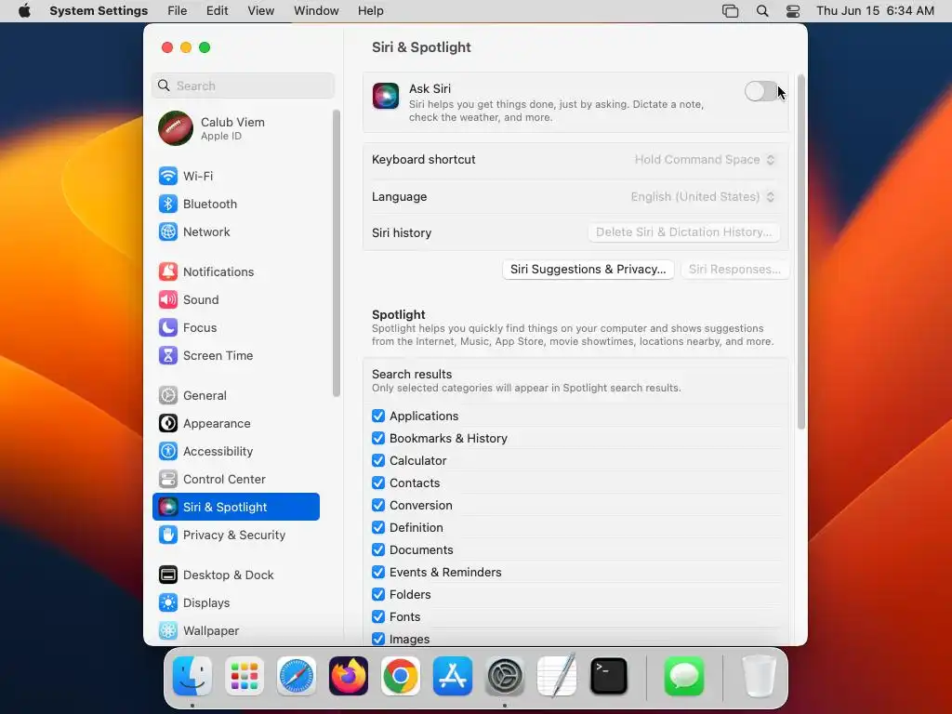This screenshot has height=714, width=952.
Task: Open the Sound speaker icon
Action: click(x=168, y=300)
